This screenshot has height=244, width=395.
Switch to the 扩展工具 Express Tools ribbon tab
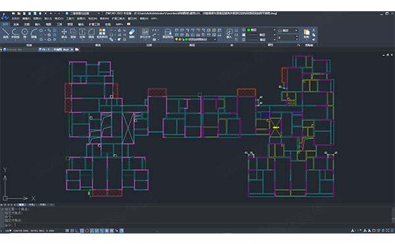tap(94, 24)
